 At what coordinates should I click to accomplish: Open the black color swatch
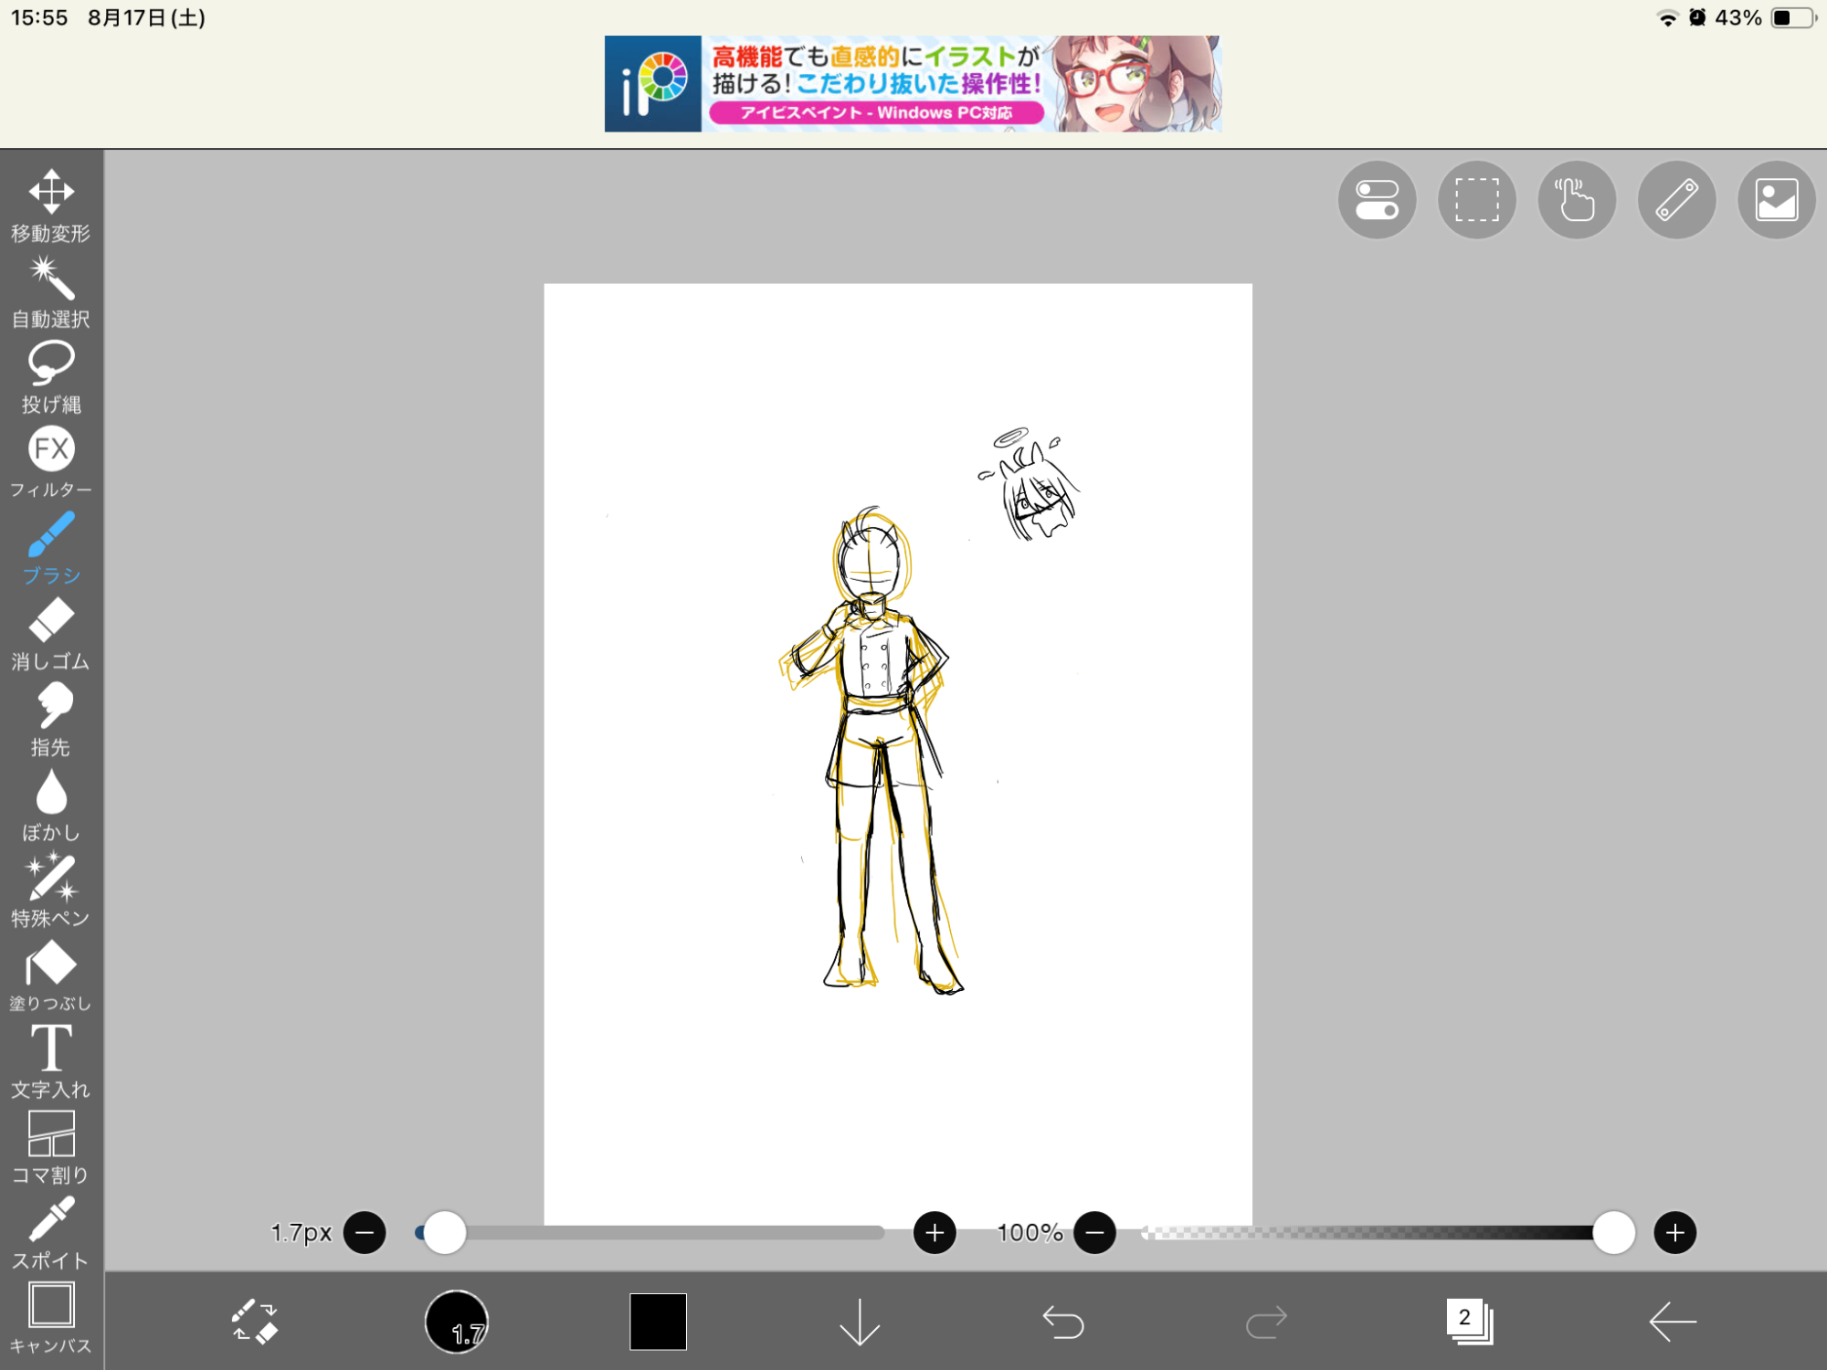pos(658,1322)
